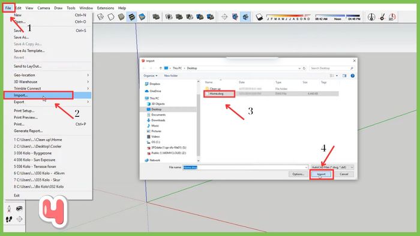
Task: Choose Import... from the File menu
Action: (48, 95)
